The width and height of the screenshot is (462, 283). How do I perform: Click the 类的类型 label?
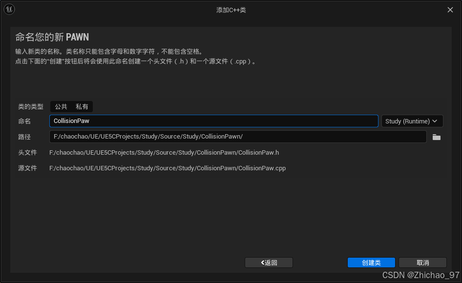point(31,106)
